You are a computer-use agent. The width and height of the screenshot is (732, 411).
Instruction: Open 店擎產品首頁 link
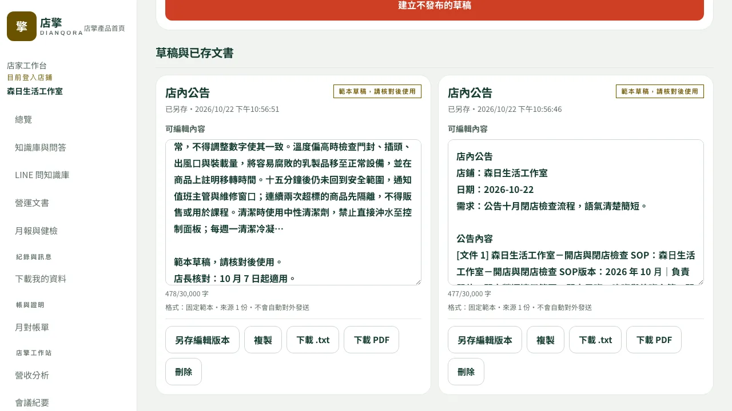104,29
